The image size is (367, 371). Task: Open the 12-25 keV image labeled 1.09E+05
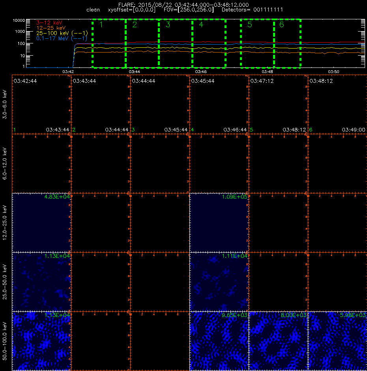point(219,223)
